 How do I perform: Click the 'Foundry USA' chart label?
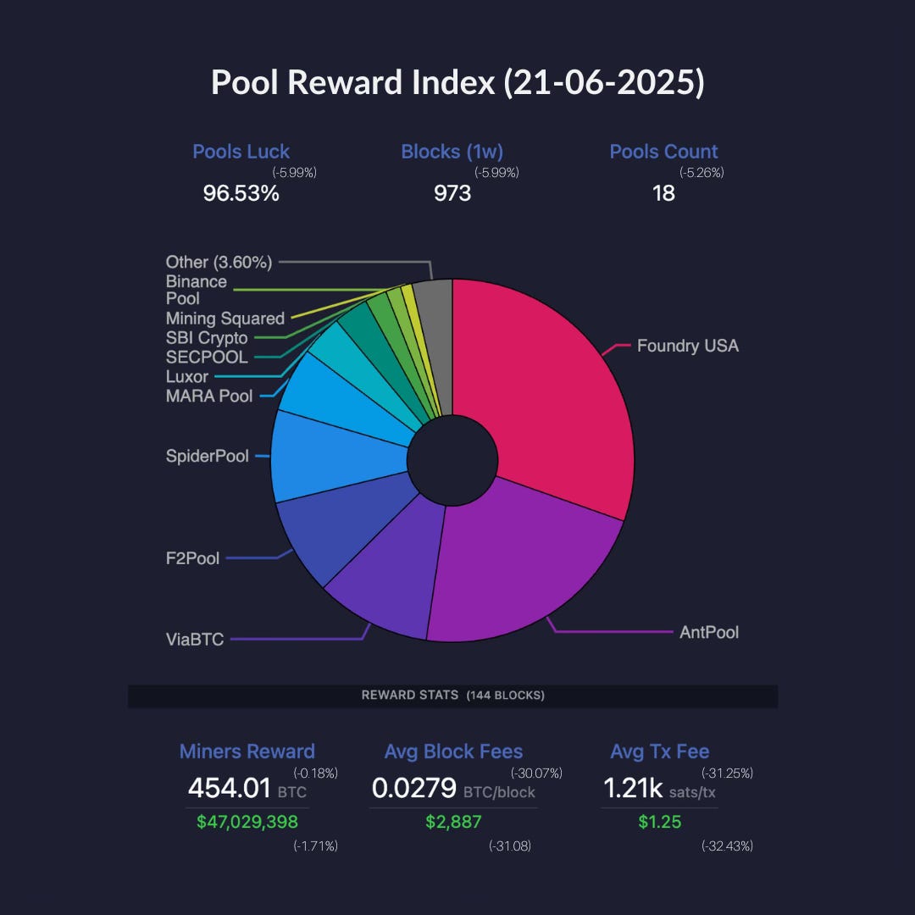(x=687, y=346)
